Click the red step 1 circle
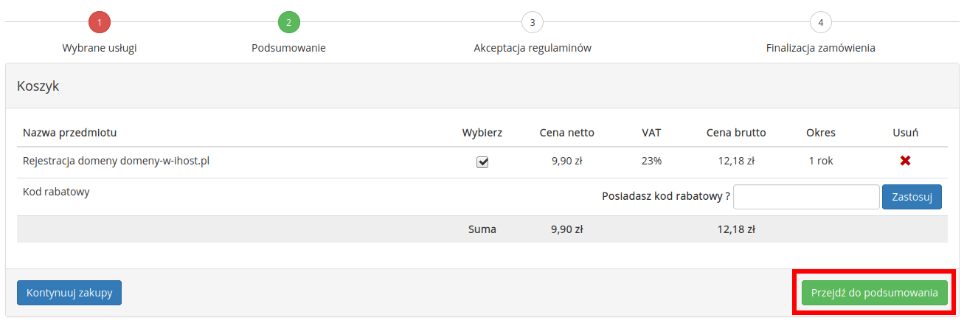This screenshot has height=323, width=964. pyautogui.click(x=100, y=22)
